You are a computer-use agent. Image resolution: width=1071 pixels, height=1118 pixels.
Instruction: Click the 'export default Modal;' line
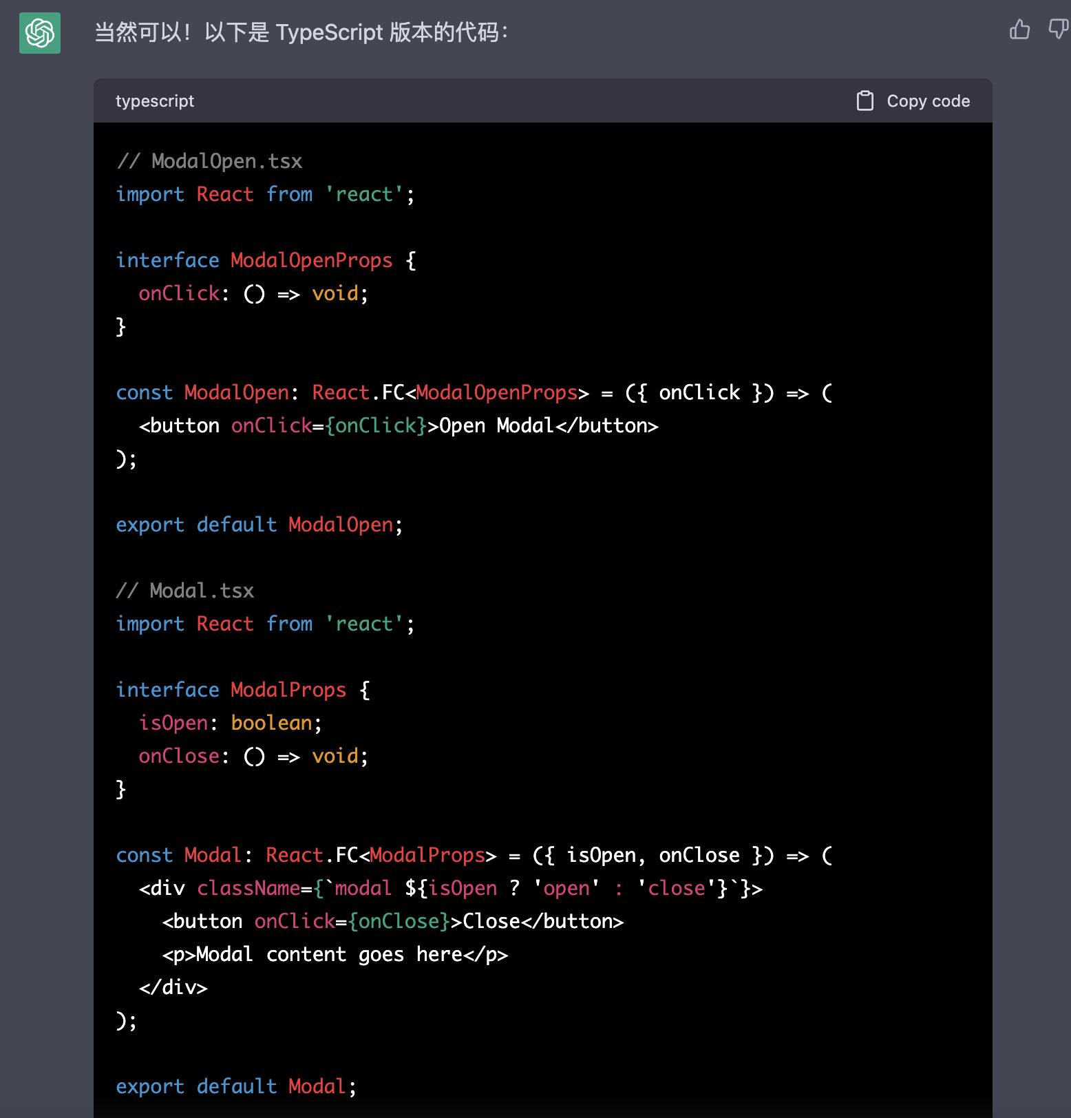pyautogui.click(x=236, y=1086)
